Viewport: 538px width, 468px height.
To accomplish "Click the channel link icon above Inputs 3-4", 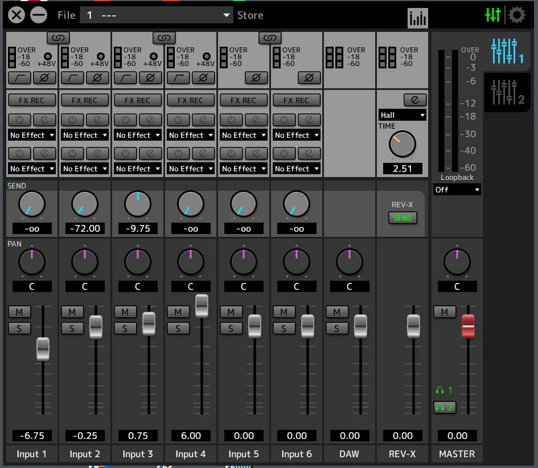I will click(x=165, y=37).
